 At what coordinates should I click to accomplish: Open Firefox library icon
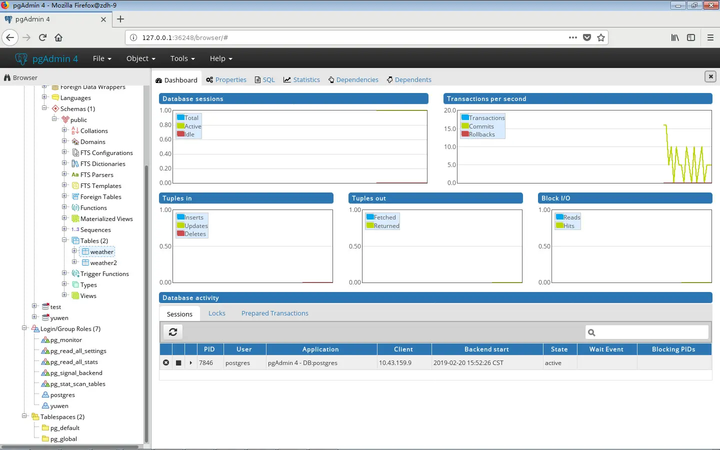pyautogui.click(x=675, y=37)
